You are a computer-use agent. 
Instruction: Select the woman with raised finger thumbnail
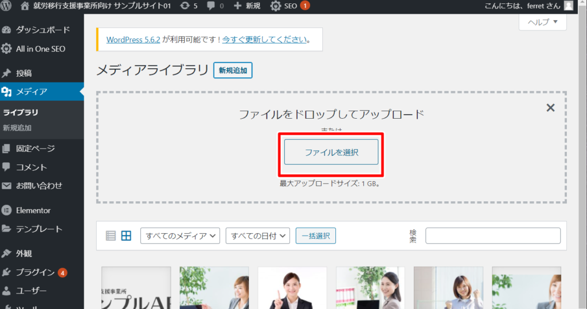click(x=292, y=288)
